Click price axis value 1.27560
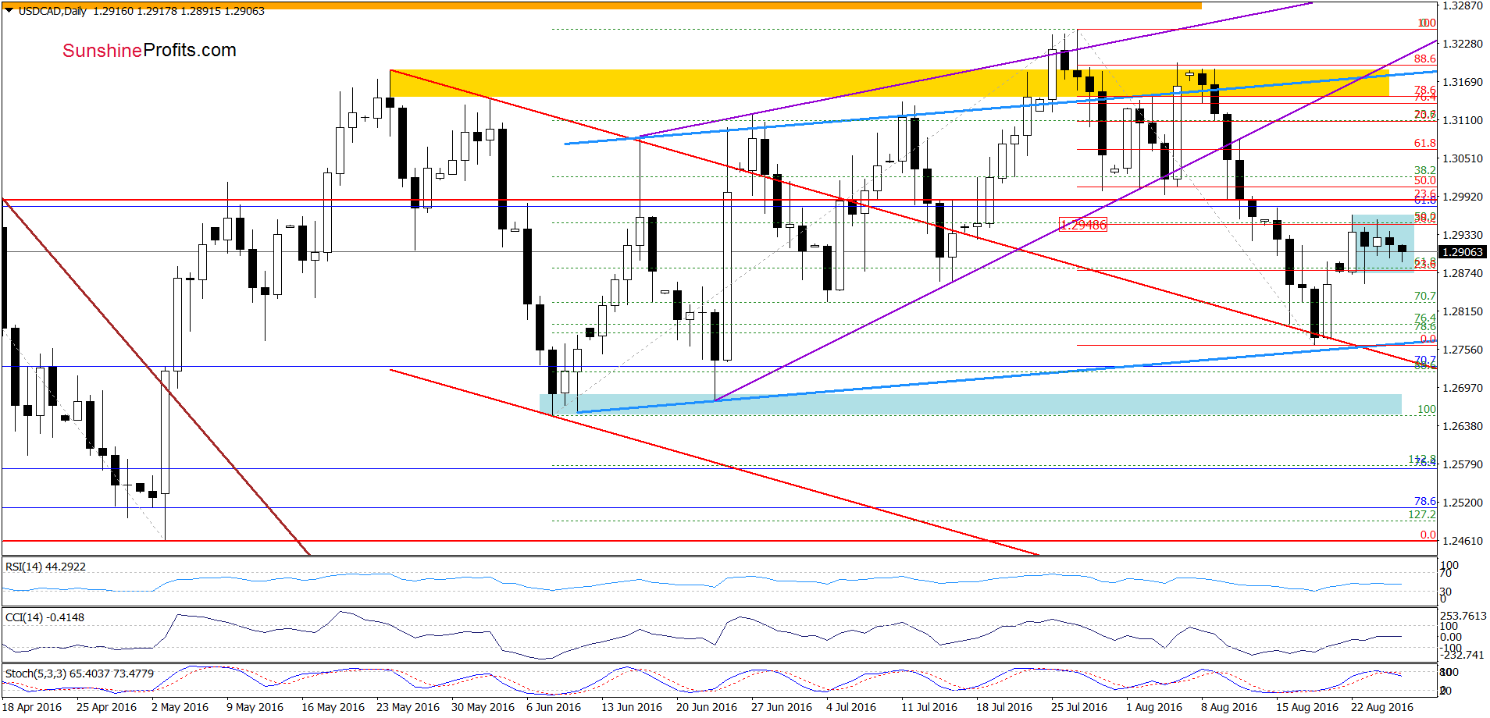Image resolution: width=1490 pixels, height=718 pixels. 1462,350
